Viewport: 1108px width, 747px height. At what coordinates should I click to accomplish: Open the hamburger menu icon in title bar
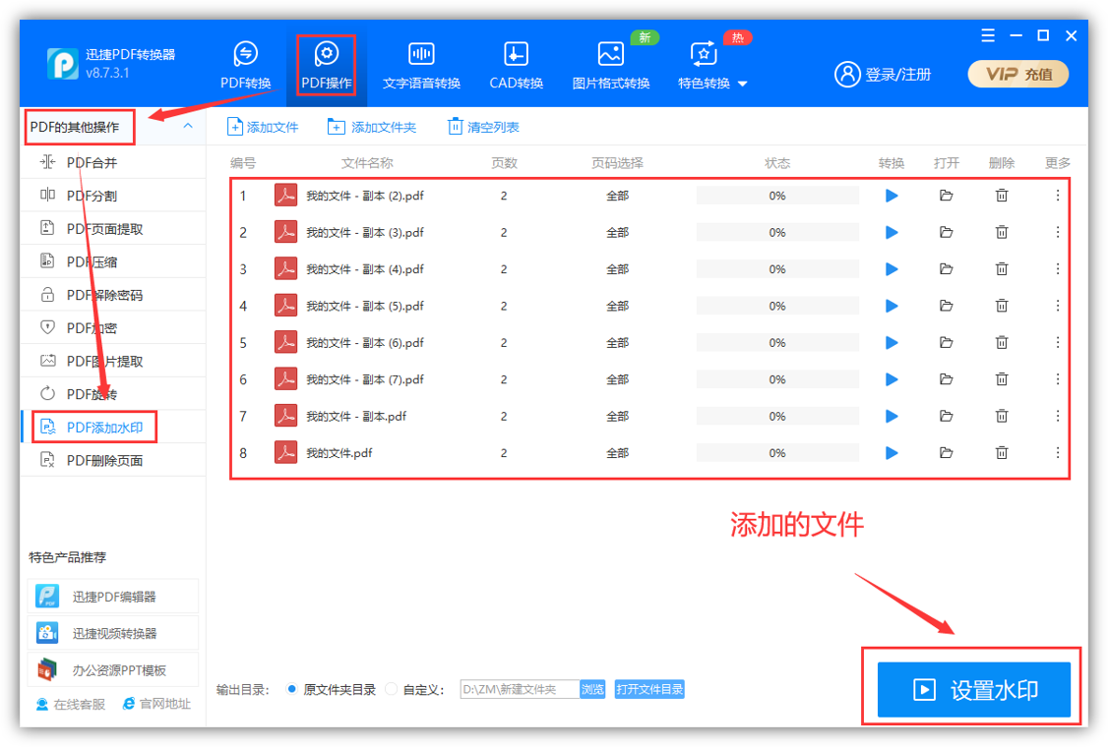988,35
